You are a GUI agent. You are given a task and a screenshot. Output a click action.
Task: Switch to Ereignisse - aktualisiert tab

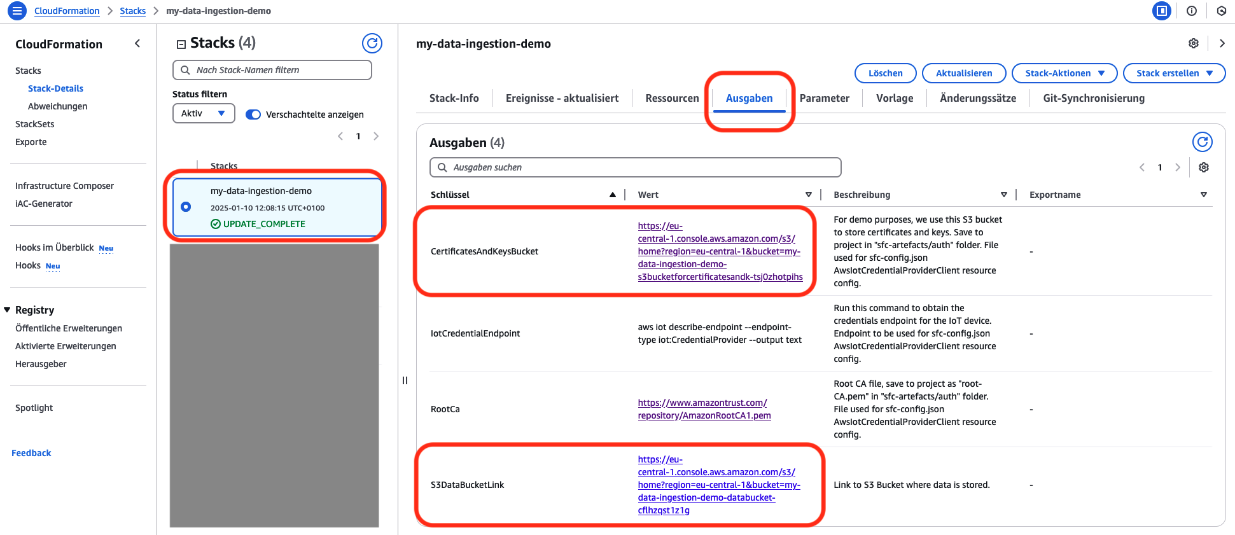pos(562,98)
